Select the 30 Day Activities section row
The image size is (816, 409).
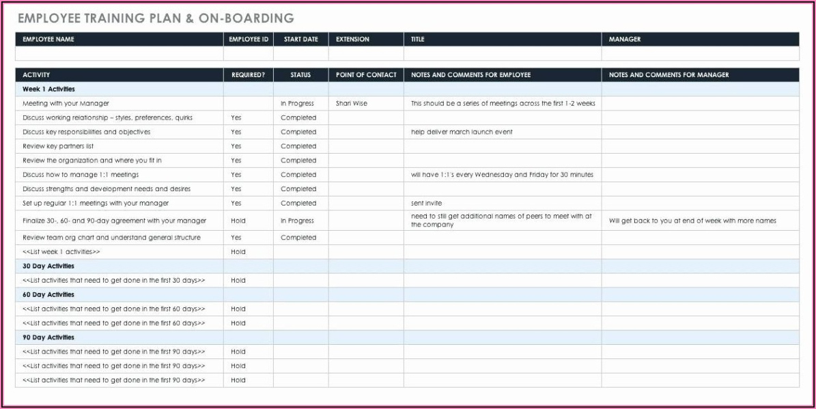click(x=407, y=266)
